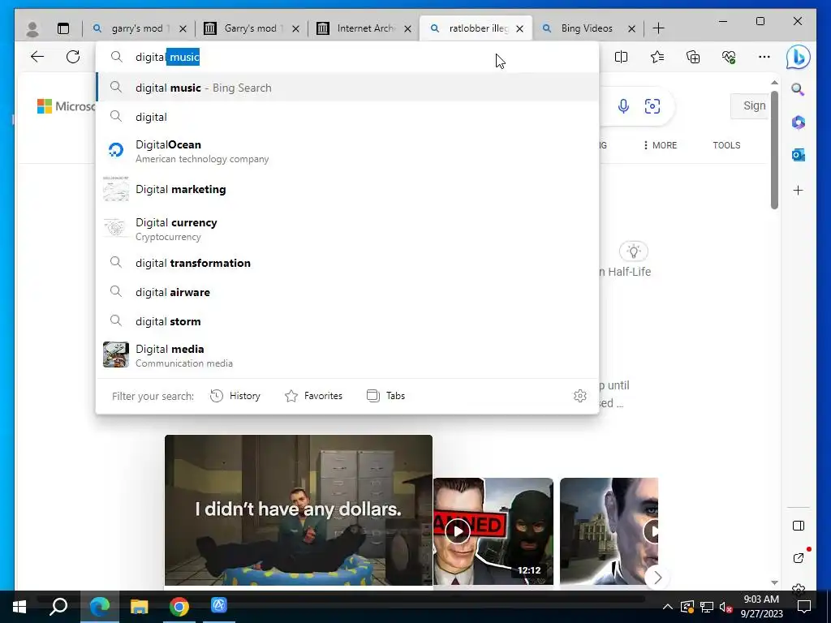Viewport: 831px width, 623px height.
Task: Open visual search camera icon
Action: pos(652,106)
